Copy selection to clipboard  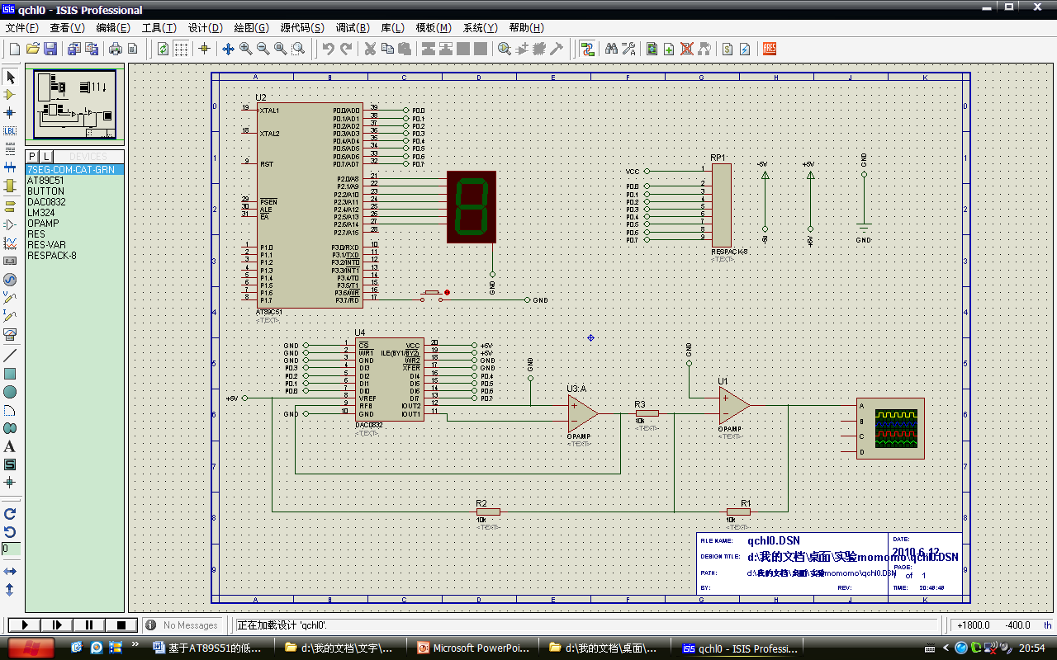387,49
